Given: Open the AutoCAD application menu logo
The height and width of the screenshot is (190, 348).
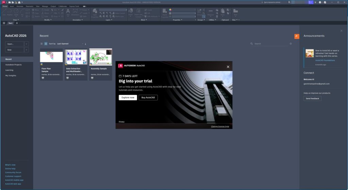Looking at the screenshot, I should (3, 2).
